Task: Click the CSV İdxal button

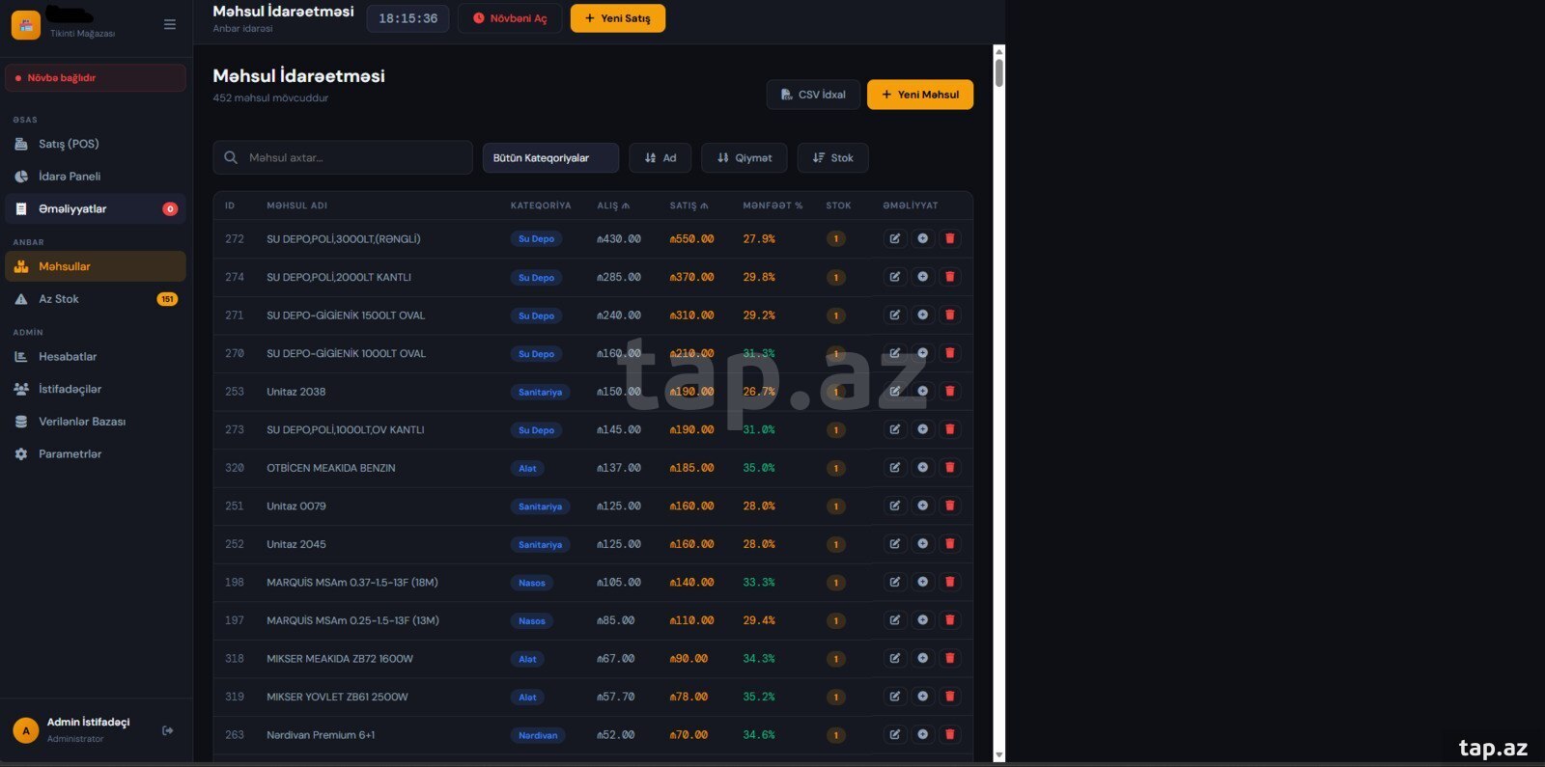Action: 813,95
